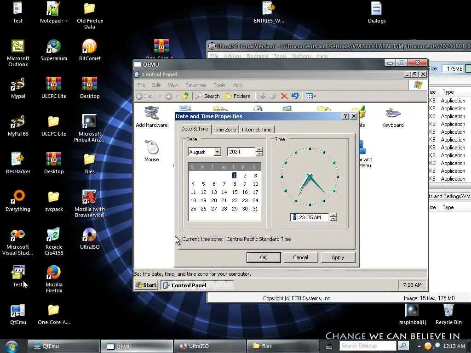The width and height of the screenshot is (471, 353).
Task: Launch Microsoft Outlook from desktop
Action: (x=18, y=53)
